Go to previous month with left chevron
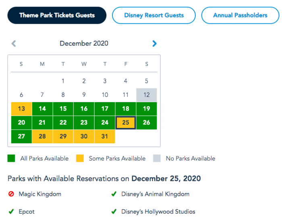Viewport: 282px width, 220px height. [14, 44]
